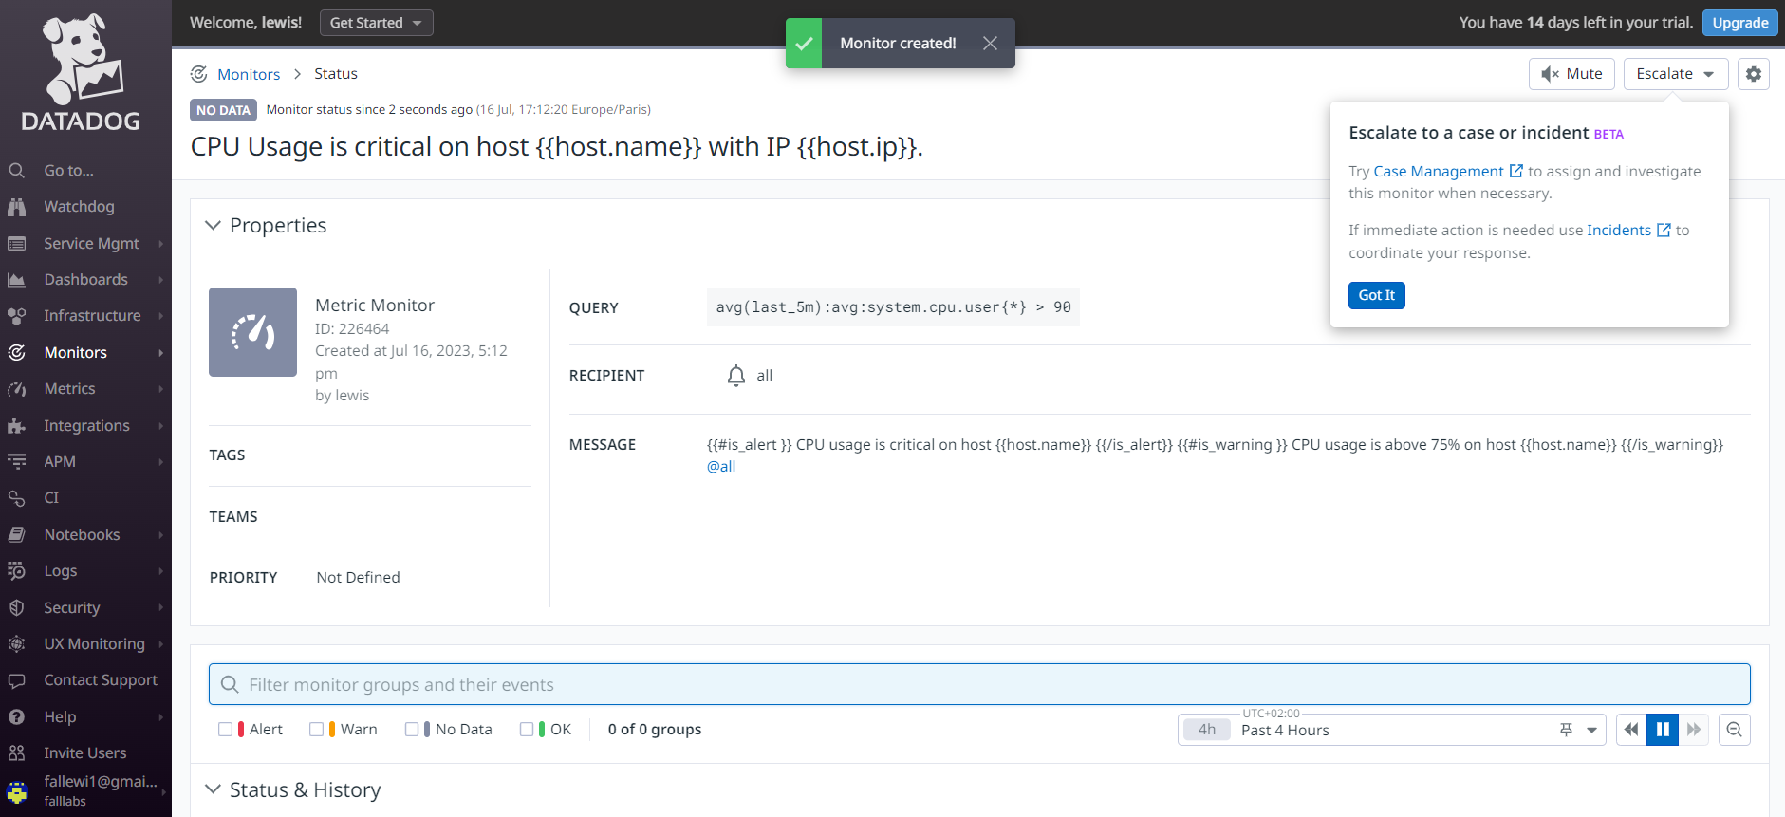Viewport: 1785px width, 817px height.
Task: Go to Monitors breadcrumb link
Action: pos(249,74)
